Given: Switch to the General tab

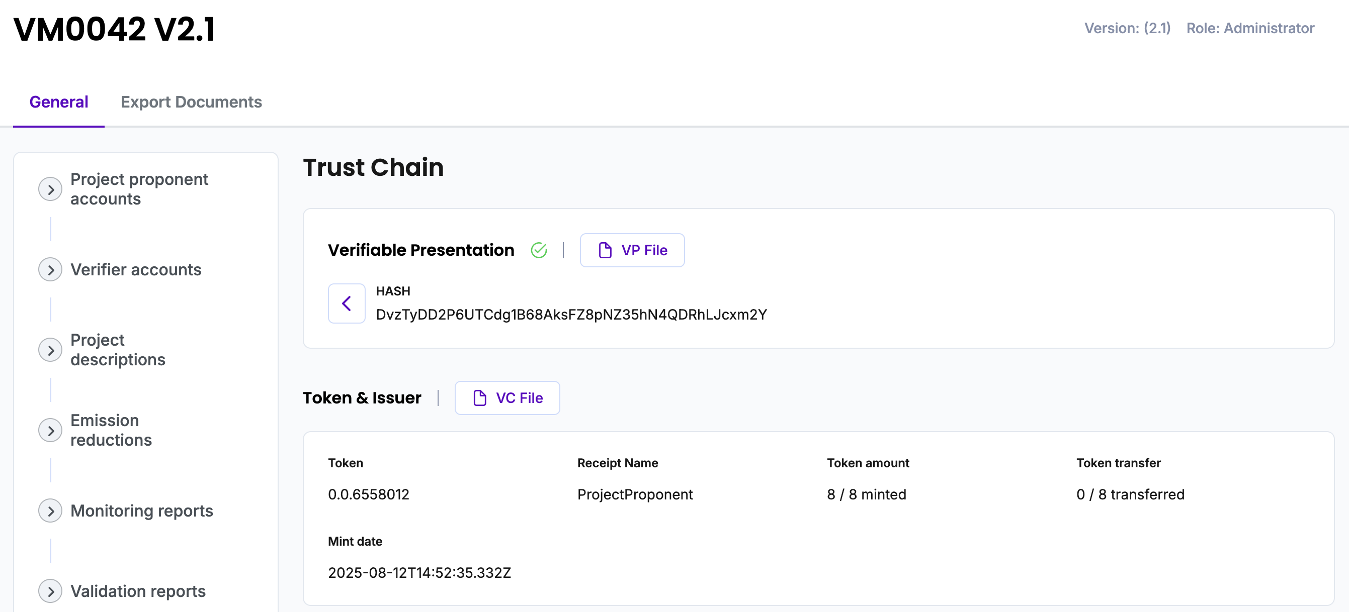Looking at the screenshot, I should [59, 101].
